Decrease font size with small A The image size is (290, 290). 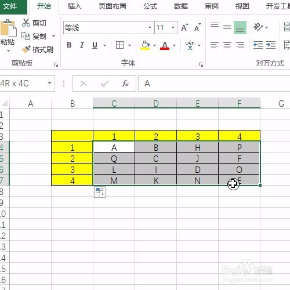click(197, 27)
